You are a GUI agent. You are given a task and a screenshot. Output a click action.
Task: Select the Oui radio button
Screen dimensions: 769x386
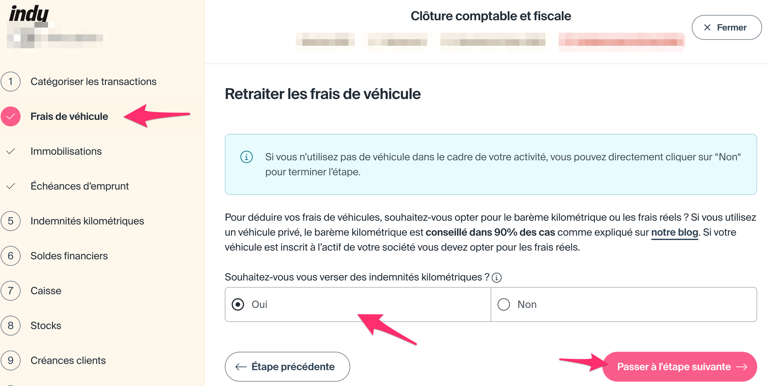[x=238, y=304]
